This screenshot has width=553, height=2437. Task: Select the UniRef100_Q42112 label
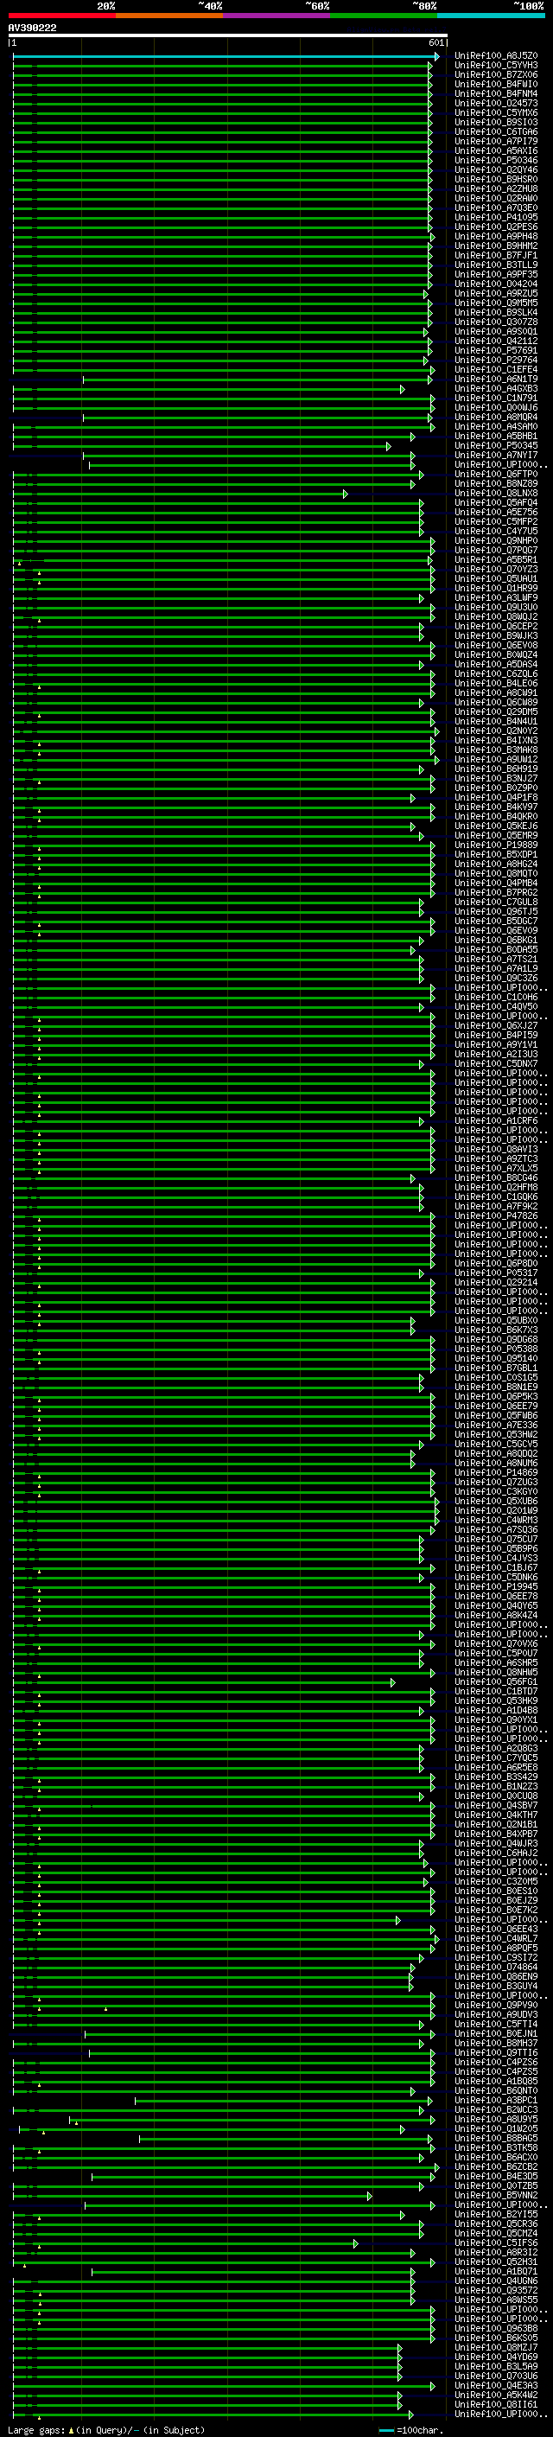point(496,341)
